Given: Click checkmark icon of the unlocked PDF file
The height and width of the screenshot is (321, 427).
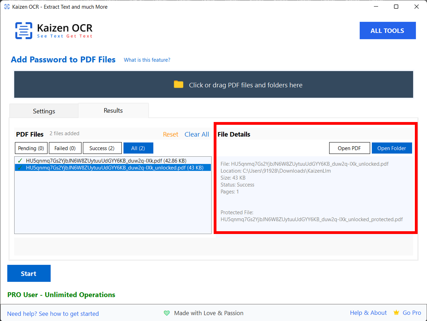Looking at the screenshot, I should [x=20, y=168].
